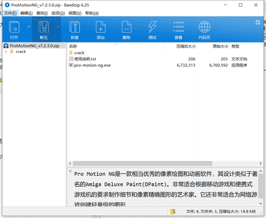Click horizontal scrollbar right arrow
Viewport: 266px width, 218px height.
[x=260, y=163]
